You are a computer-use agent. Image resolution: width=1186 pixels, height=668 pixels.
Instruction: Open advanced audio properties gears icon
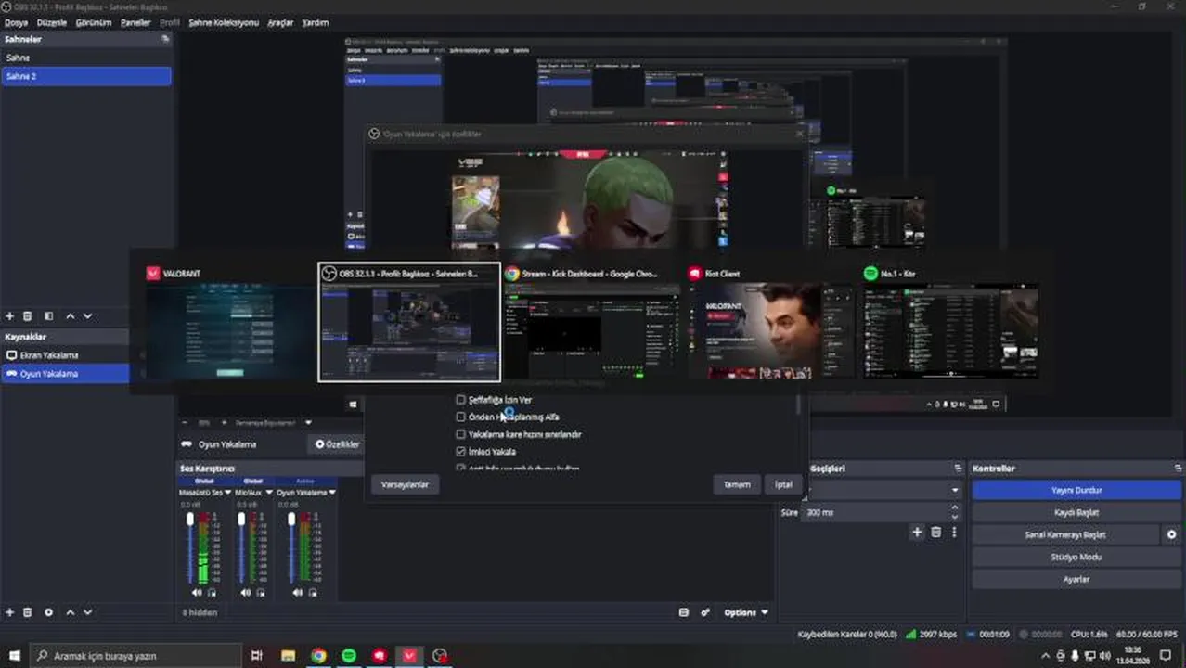[705, 612]
